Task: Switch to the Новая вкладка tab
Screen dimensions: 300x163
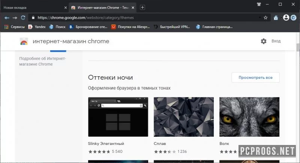Action: coord(34,8)
